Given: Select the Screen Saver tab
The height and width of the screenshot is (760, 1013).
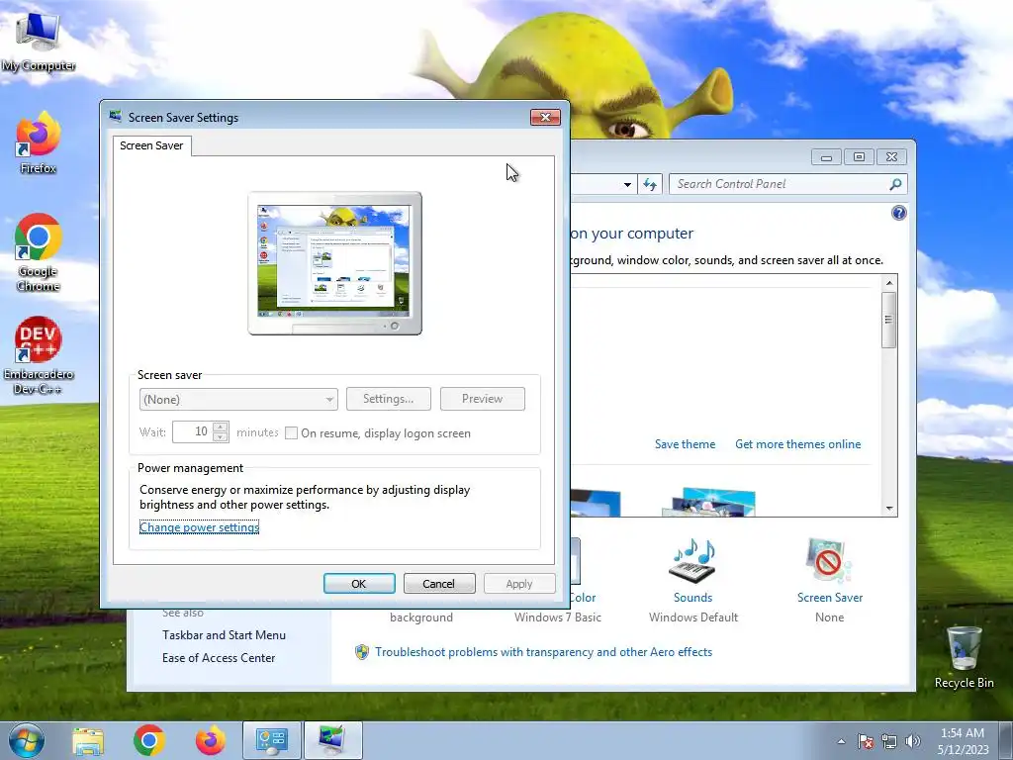Looking at the screenshot, I should (x=151, y=146).
